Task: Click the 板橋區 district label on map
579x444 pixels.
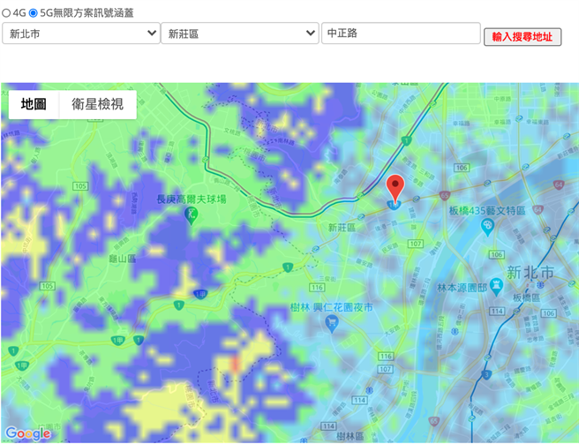Action: click(x=527, y=297)
